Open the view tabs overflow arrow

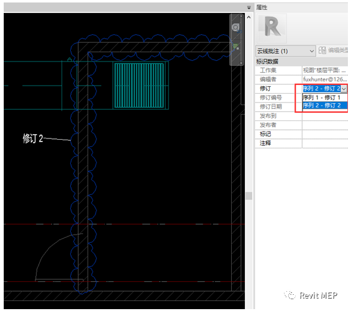click(249, 7)
